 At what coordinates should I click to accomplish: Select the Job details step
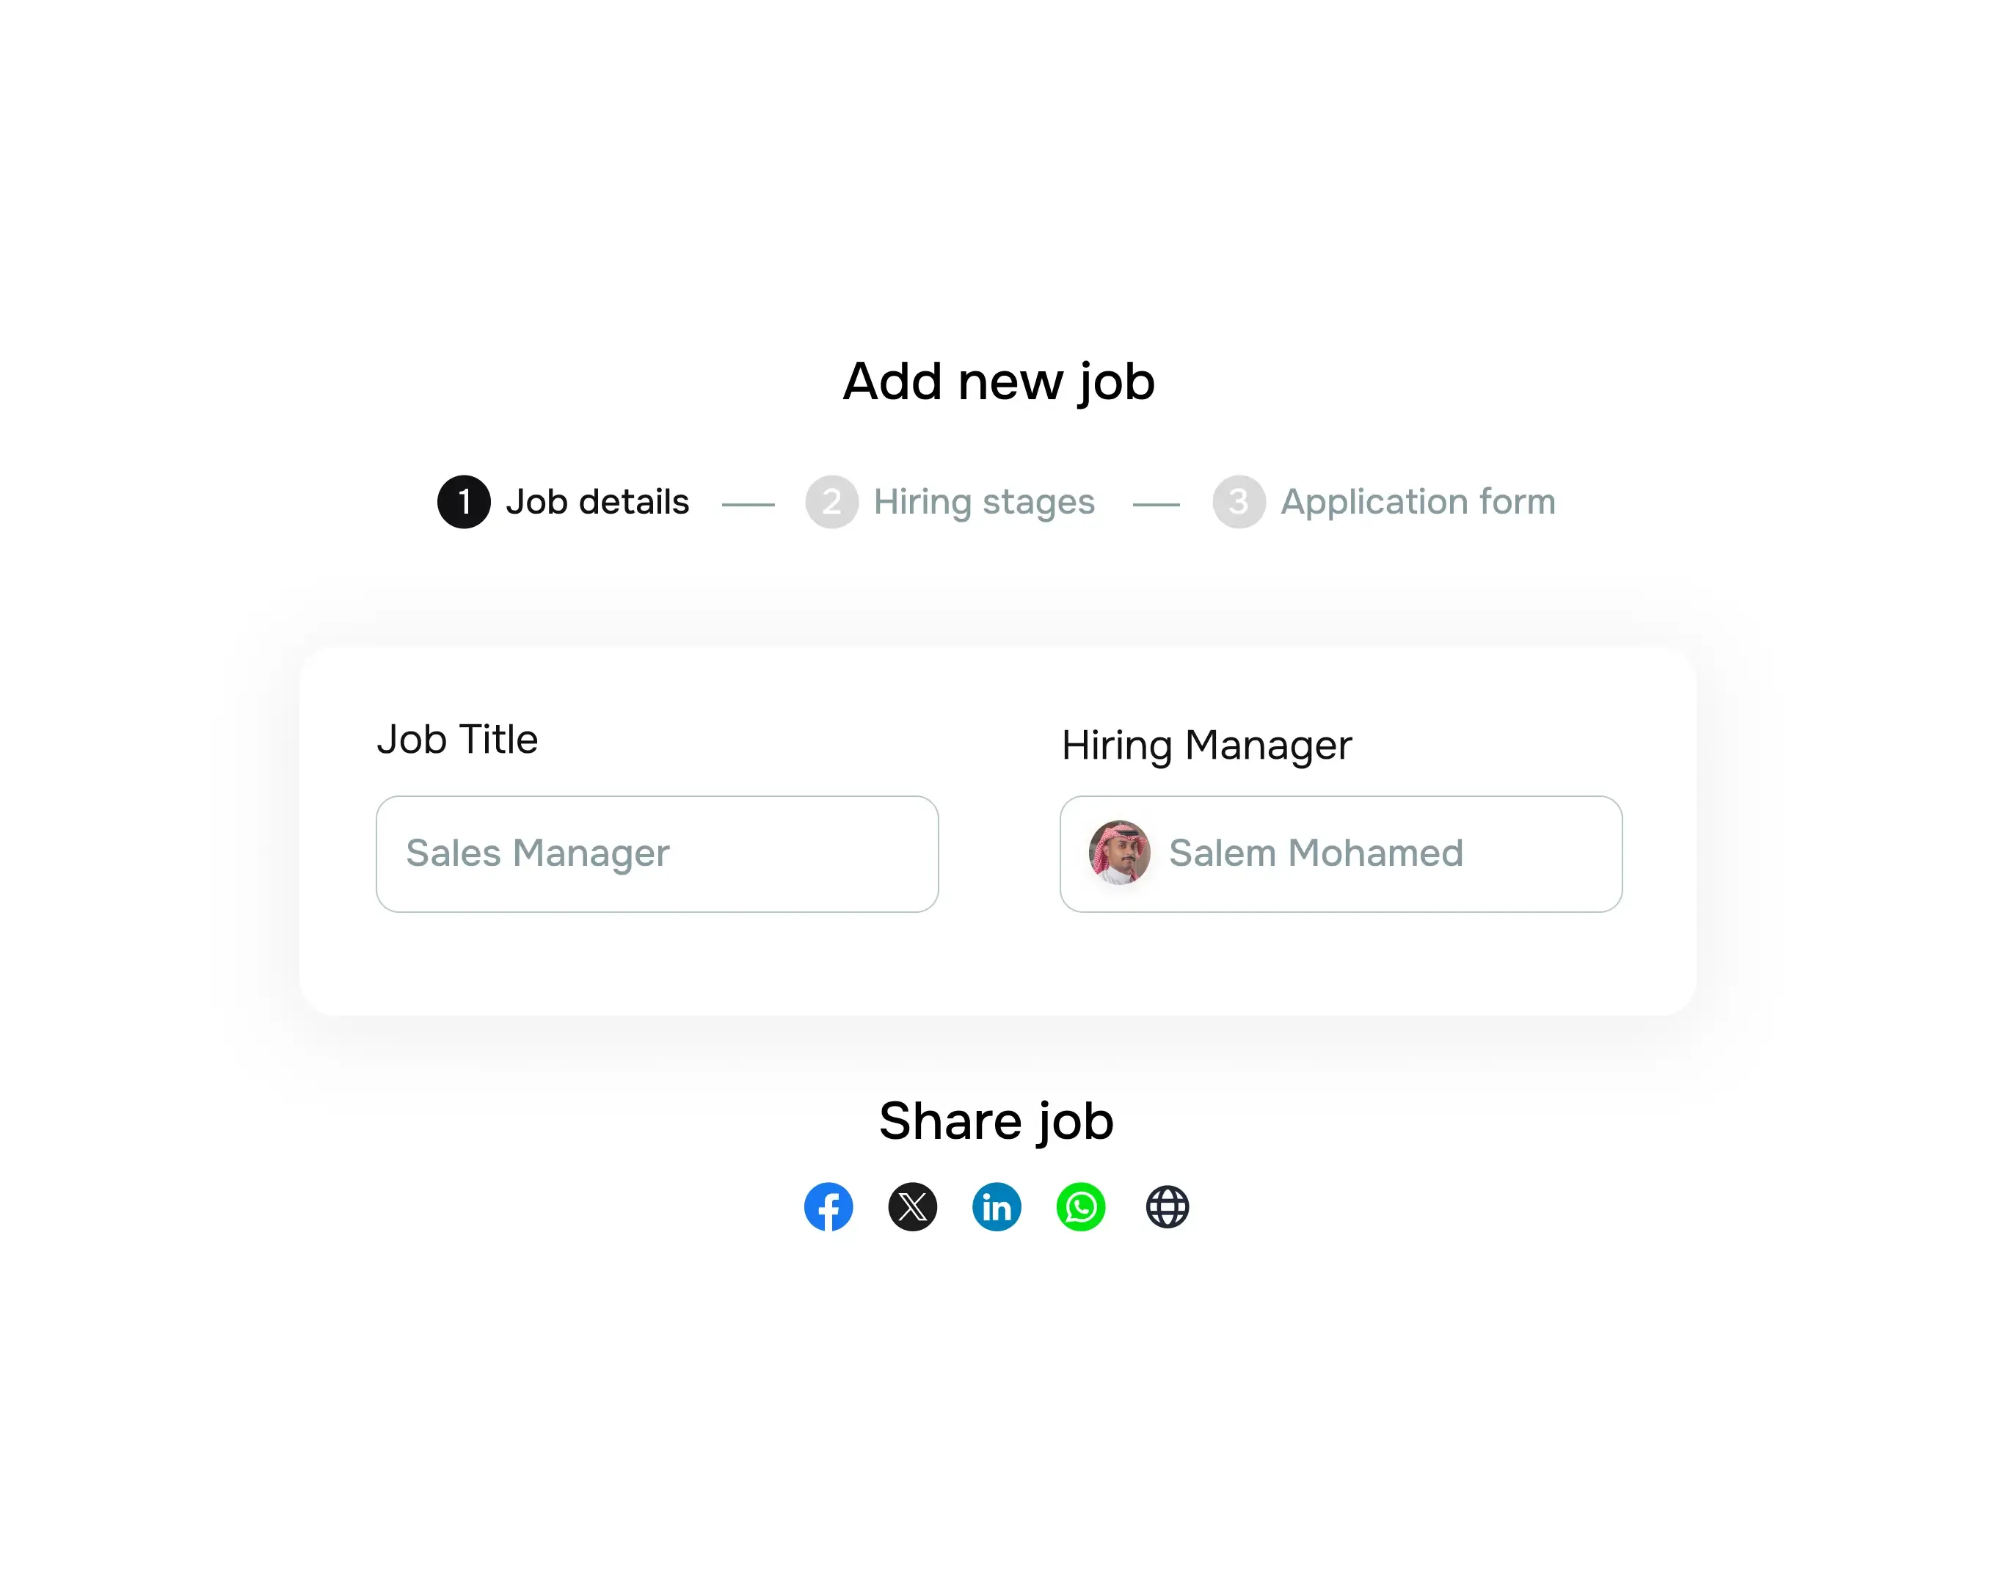click(598, 502)
